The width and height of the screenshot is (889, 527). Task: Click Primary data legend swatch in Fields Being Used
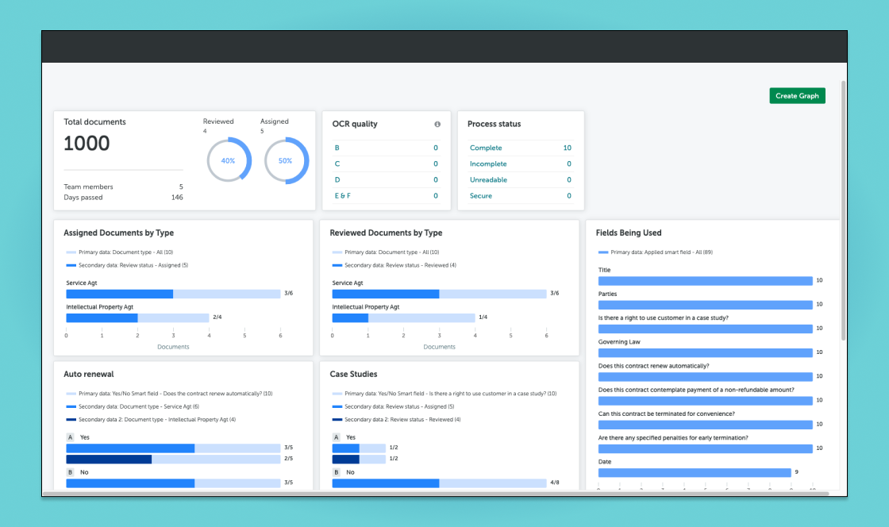click(603, 252)
